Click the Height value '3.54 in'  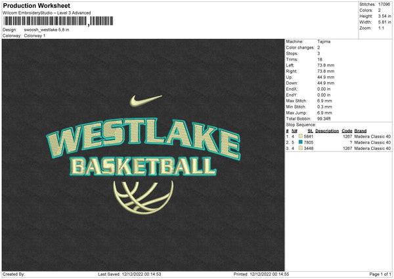tap(384, 16)
